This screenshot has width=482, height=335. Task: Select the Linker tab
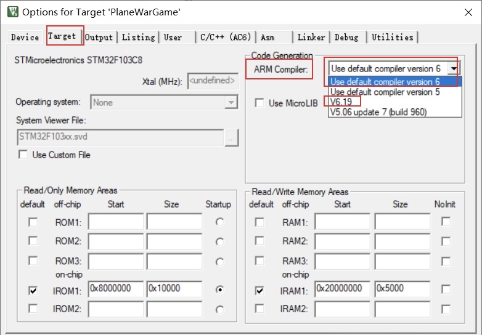pyautogui.click(x=311, y=38)
